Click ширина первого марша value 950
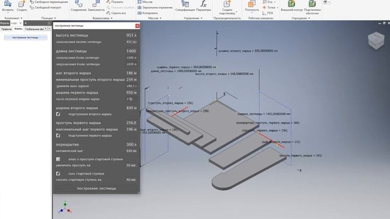Screen dimensions: 390x219 pos(132,92)
